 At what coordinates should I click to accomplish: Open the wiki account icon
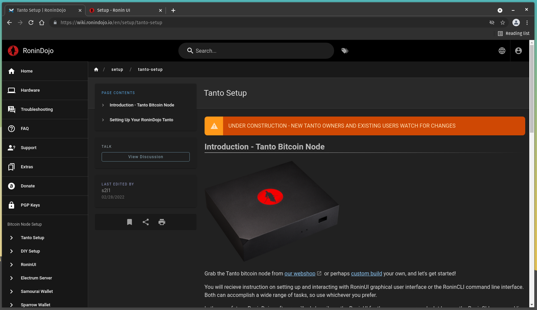click(x=518, y=51)
